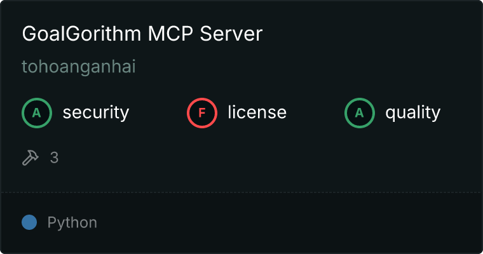Click the word Server in the card title
The height and width of the screenshot is (254, 483).
pos(231,34)
